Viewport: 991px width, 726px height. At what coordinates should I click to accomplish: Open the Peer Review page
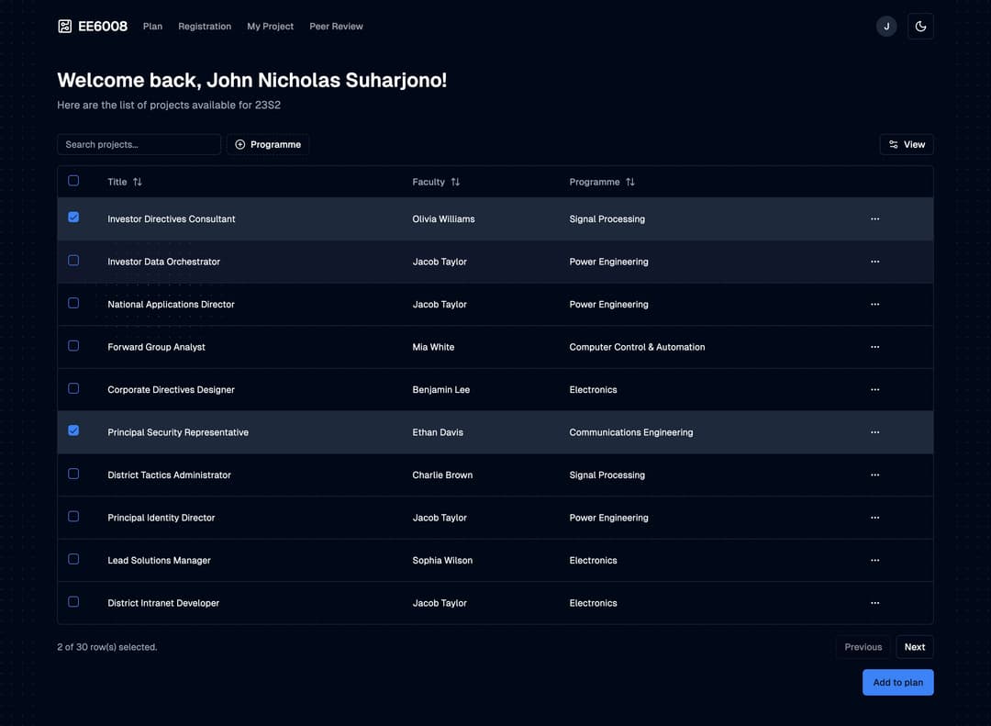point(336,27)
